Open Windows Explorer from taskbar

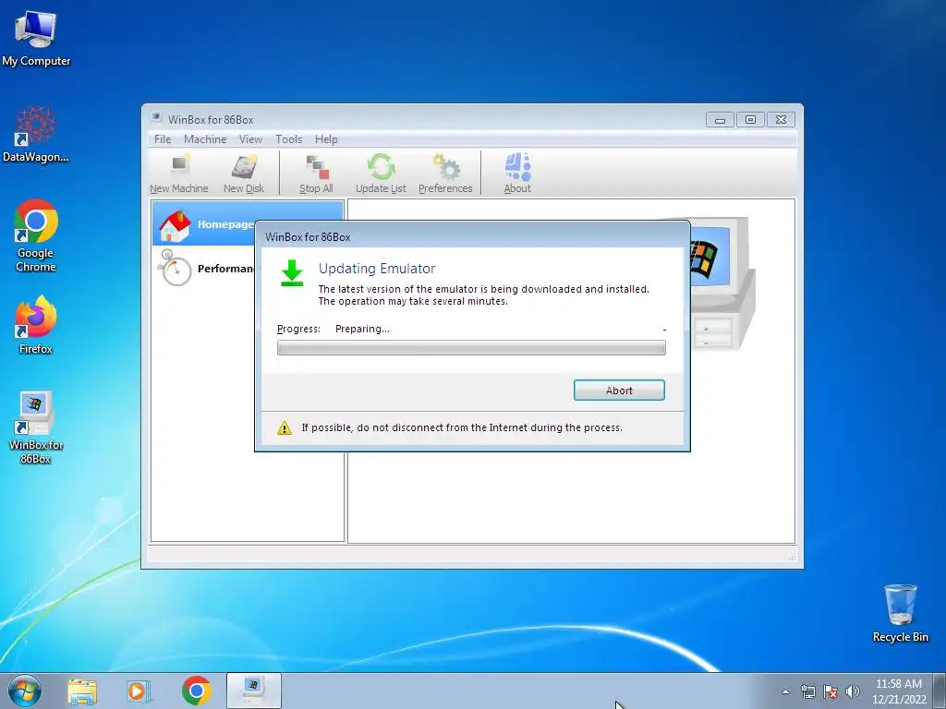click(82, 691)
